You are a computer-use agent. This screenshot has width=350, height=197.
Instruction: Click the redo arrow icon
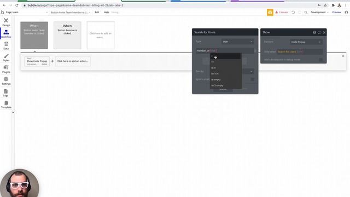pyautogui.click(x=300, y=12)
